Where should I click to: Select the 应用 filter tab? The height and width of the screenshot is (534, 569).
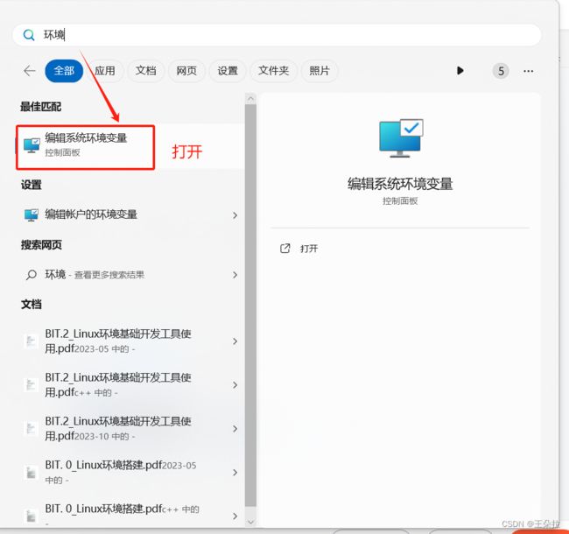coord(105,71)
